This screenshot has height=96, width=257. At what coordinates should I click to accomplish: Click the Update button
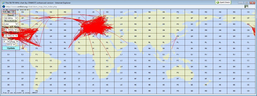click(11, 48)
